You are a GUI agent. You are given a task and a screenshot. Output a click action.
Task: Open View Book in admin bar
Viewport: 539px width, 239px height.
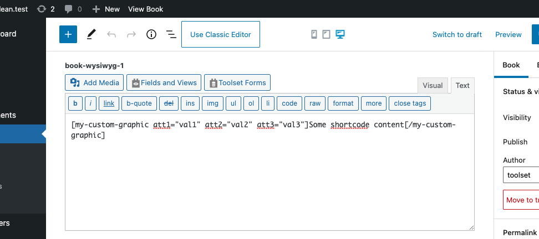[146, 9]
